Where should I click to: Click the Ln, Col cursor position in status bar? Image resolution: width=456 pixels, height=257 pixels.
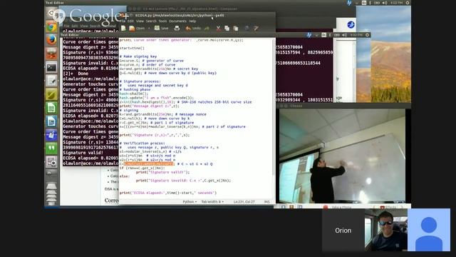244,201
